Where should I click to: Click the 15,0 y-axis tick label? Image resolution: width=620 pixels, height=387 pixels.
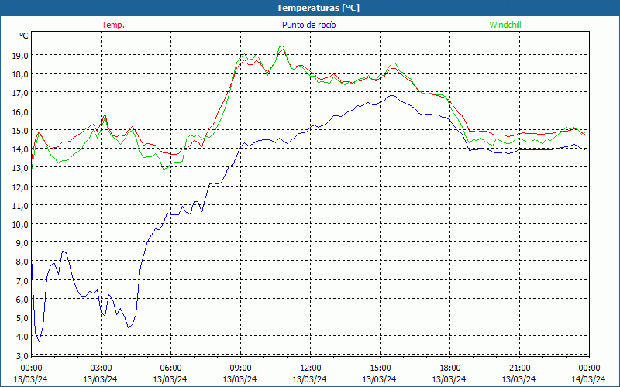(19, 131)
